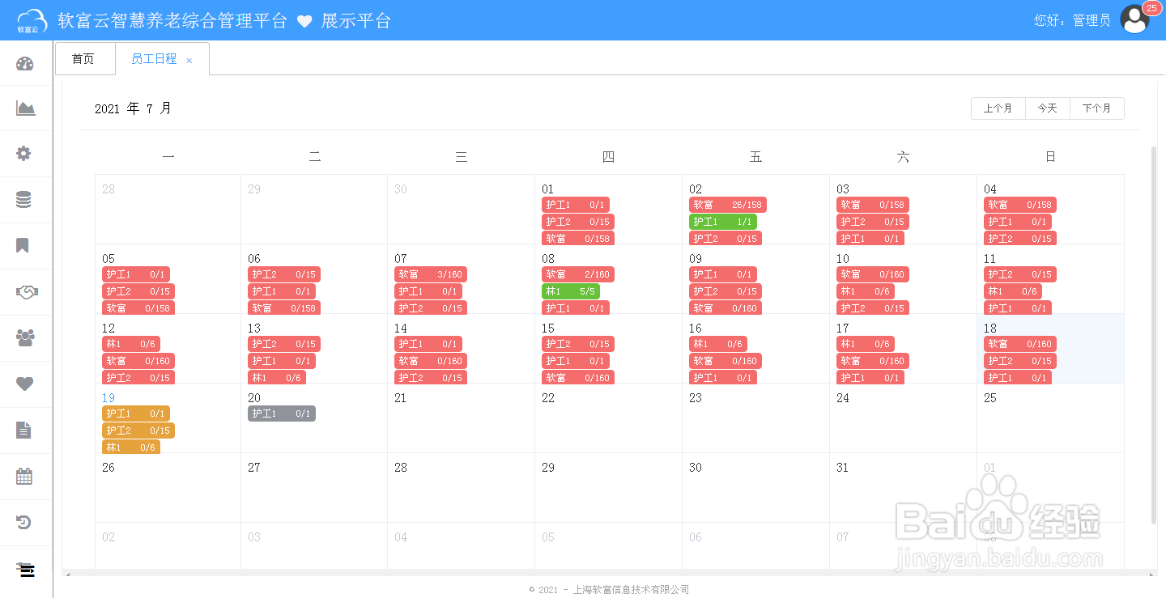Open 软富 26/158 event on July 02
This screenshot has height=598, width=1166.
728,205
